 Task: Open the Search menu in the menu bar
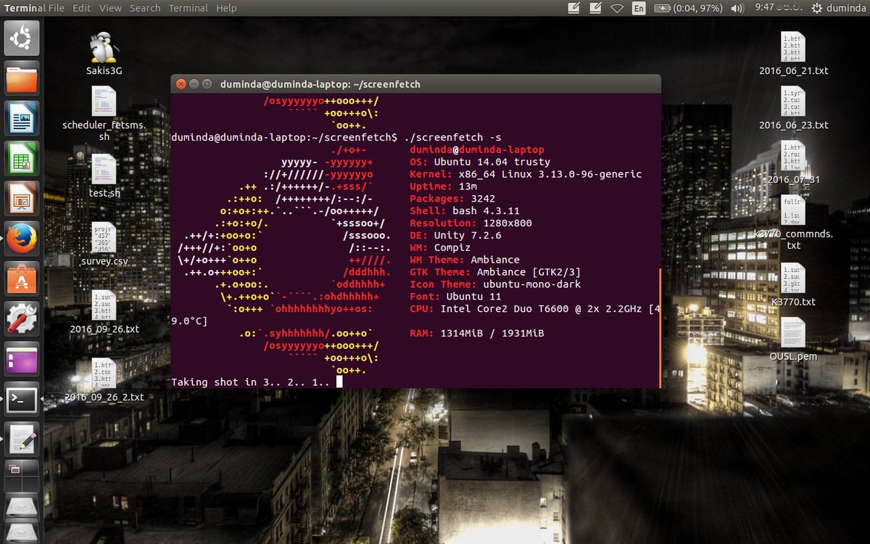click(144, 8)
